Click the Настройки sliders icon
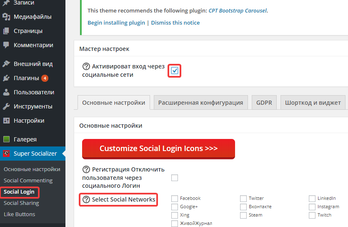348x227 pixels. 6,121
